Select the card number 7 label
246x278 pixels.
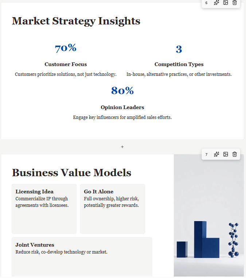coord(206,154)
